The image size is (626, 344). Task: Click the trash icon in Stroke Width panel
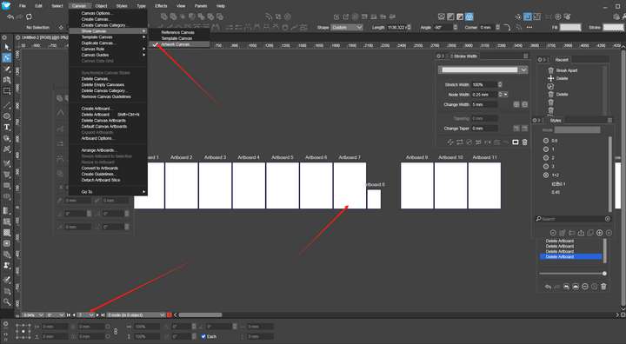(524, 142)
